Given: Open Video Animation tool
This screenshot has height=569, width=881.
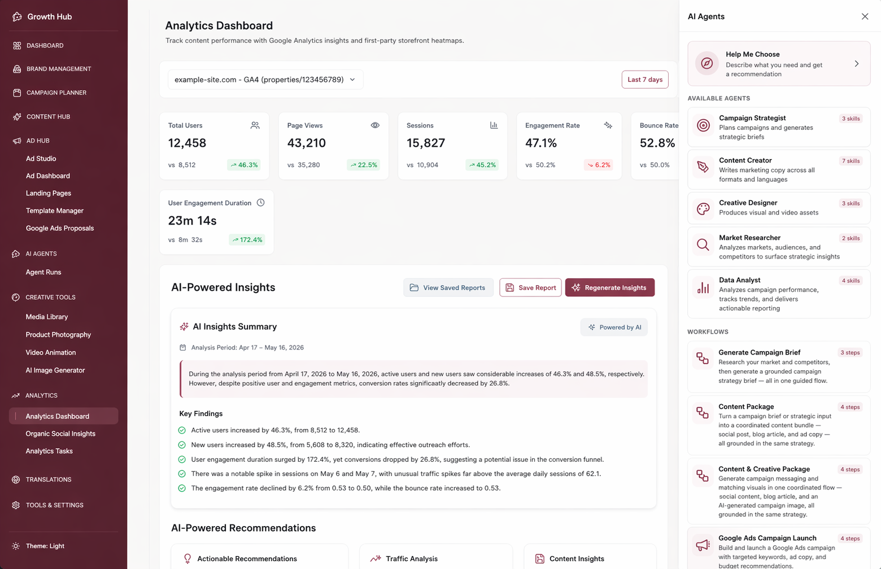Looking at the screenshot, I should pyautogui.click(x=51, y=352).
